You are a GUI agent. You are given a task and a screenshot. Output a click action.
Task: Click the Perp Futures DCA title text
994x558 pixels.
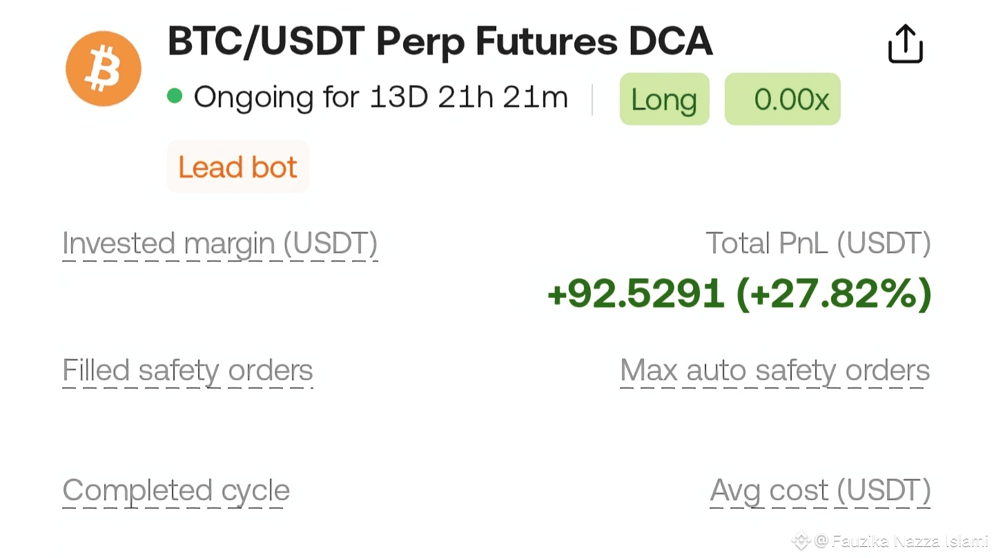coord(545,41)
